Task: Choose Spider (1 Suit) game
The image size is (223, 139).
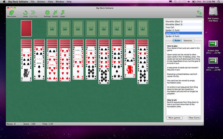Action: (x=184, y=30)
